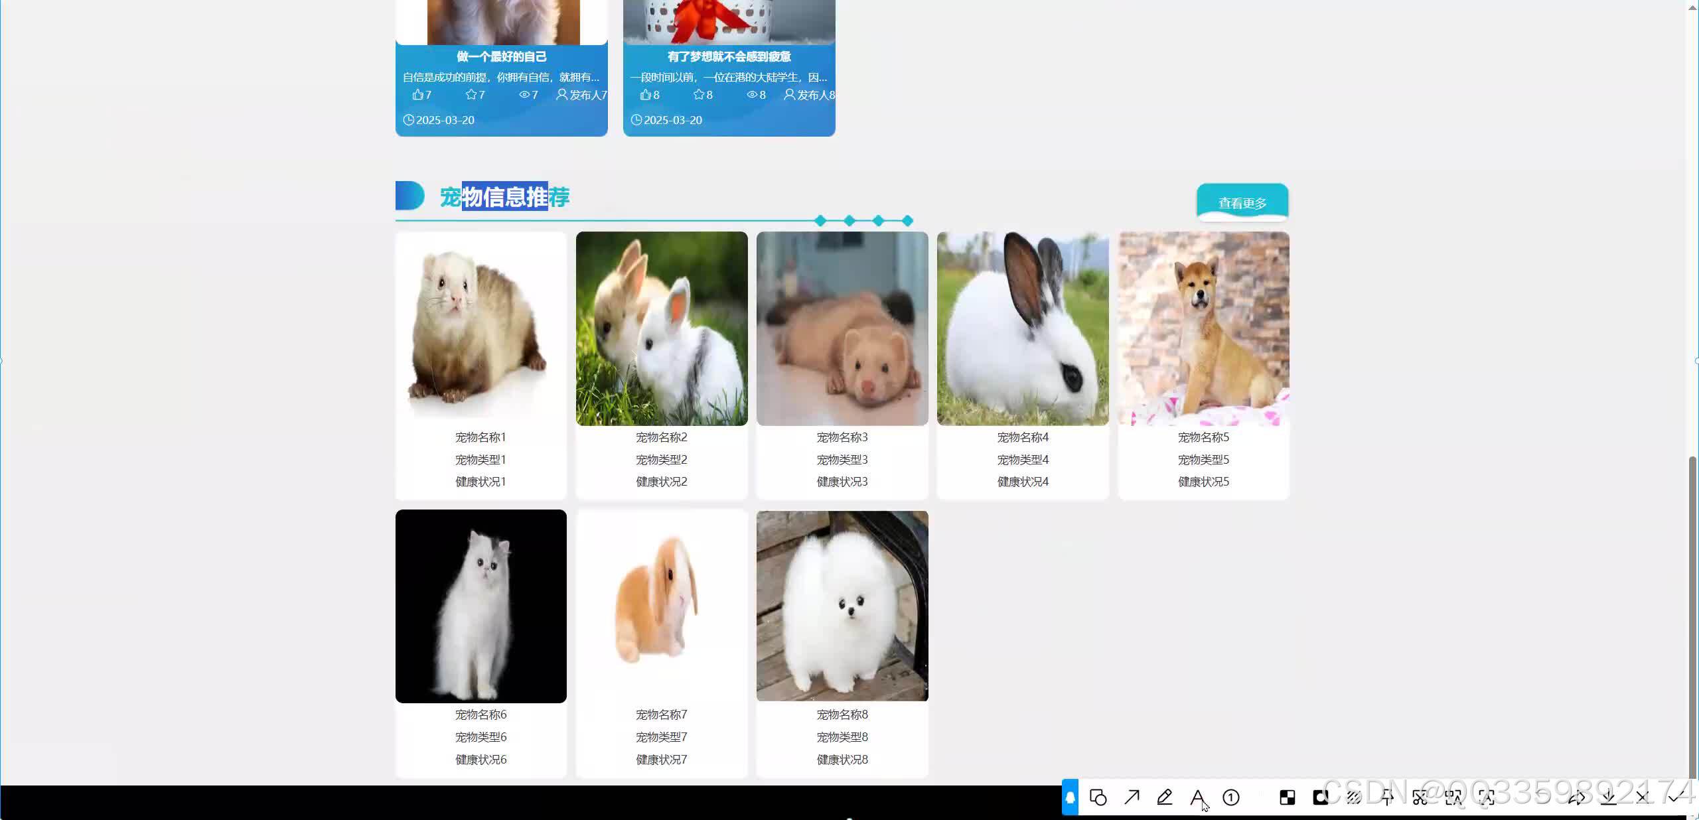This screenshot has height=820, width=1699.
Task: Select the arrow annotation tool
Action: tap(1132, 797)
